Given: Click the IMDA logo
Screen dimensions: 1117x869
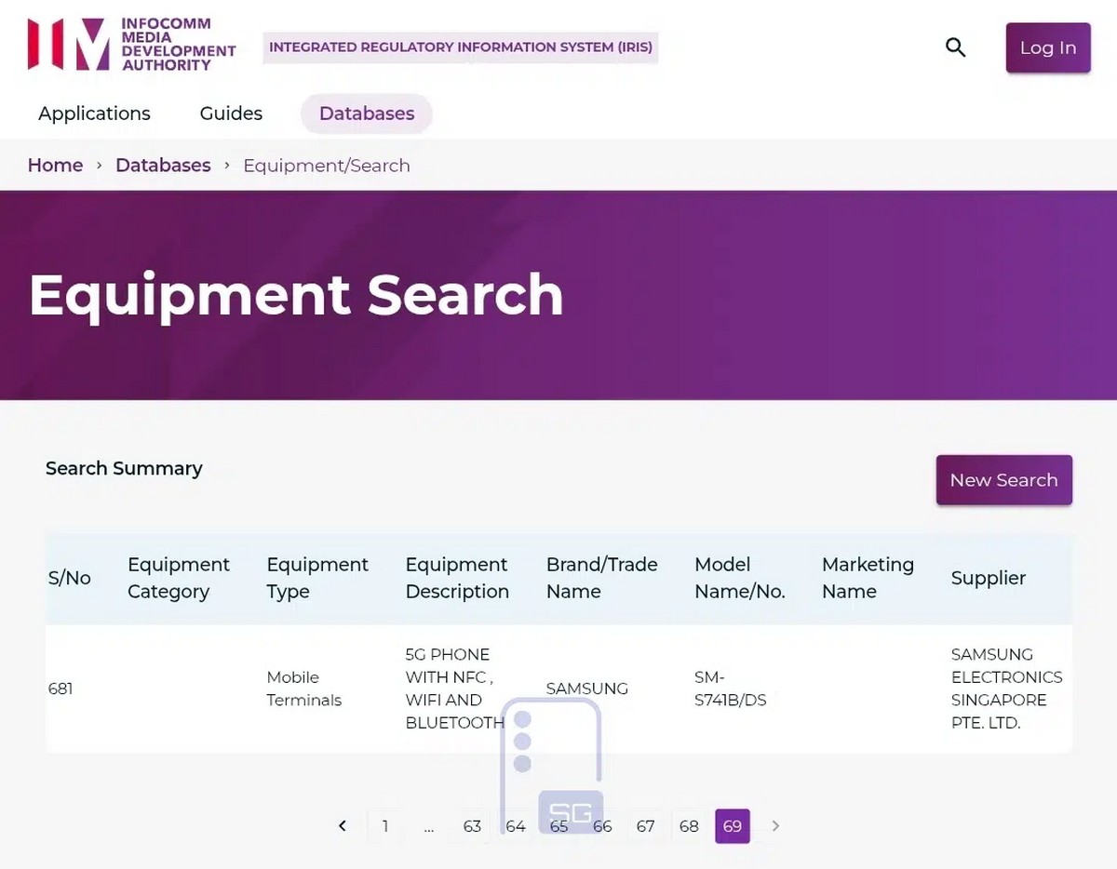Looking at the screenshot, I should point(131,44).
